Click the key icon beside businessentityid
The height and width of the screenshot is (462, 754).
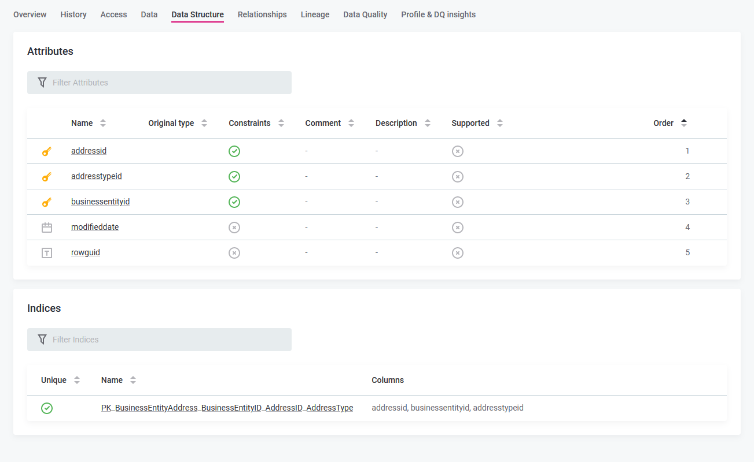click(x=47, y=202)
